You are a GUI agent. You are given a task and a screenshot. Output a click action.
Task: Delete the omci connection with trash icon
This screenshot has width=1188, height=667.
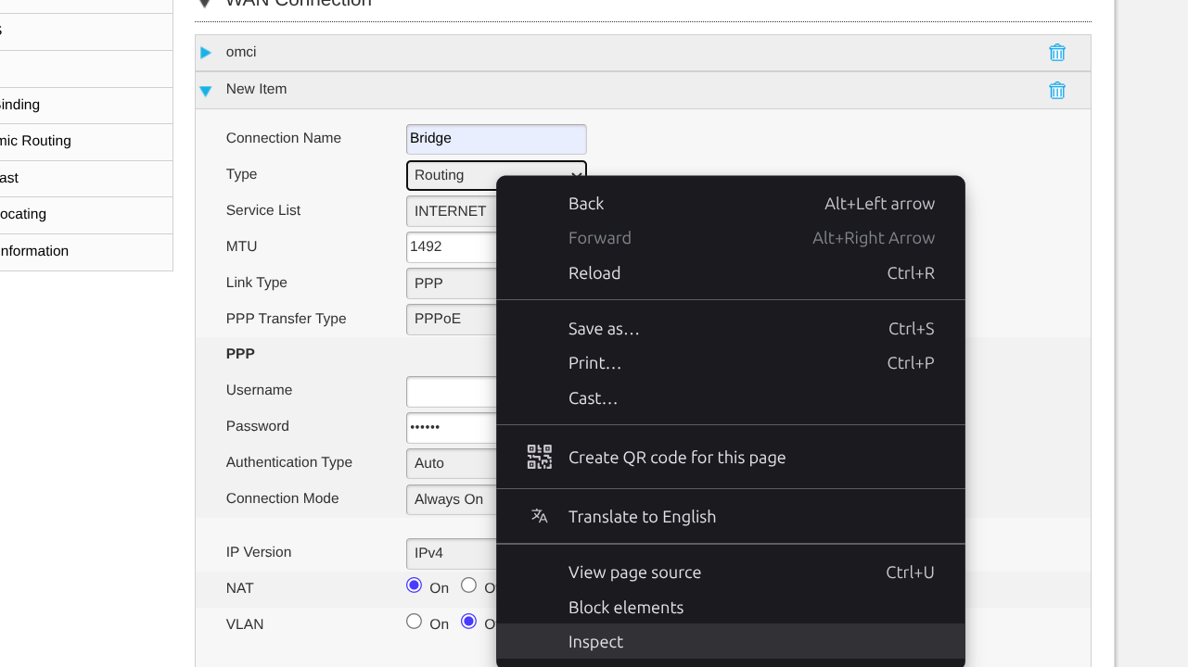(x=1056, y=53)
